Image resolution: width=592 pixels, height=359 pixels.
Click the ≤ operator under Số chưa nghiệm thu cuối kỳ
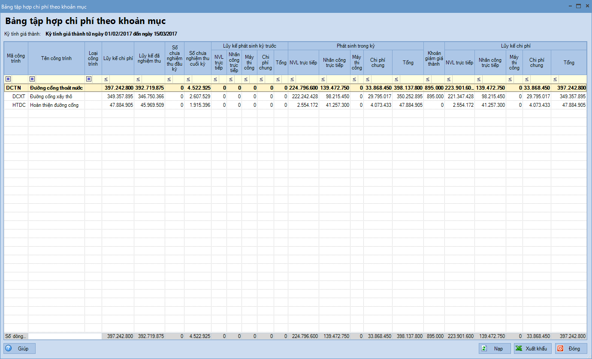coord(188,79)
